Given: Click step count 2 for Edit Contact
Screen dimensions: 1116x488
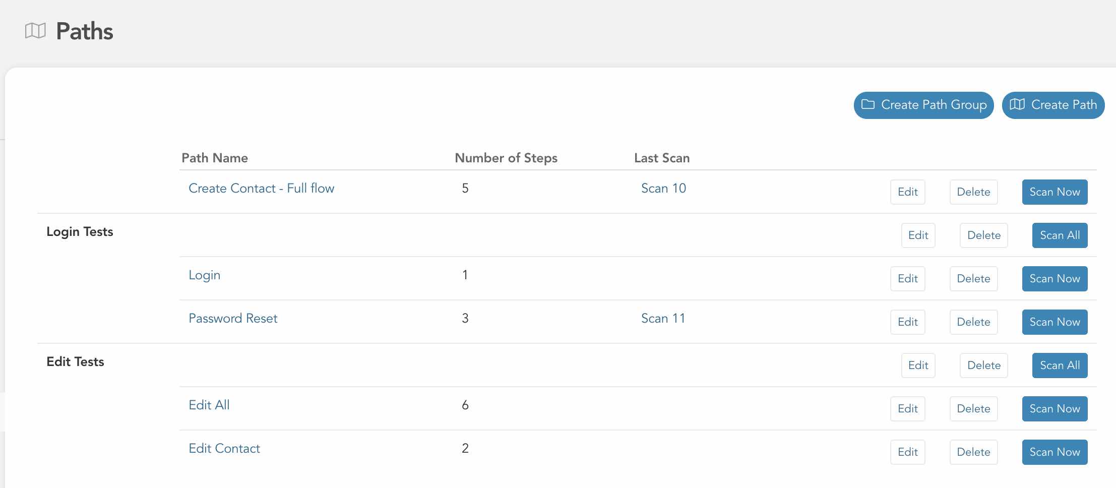Looking at the screenshot, I should (x=465, y=448).
